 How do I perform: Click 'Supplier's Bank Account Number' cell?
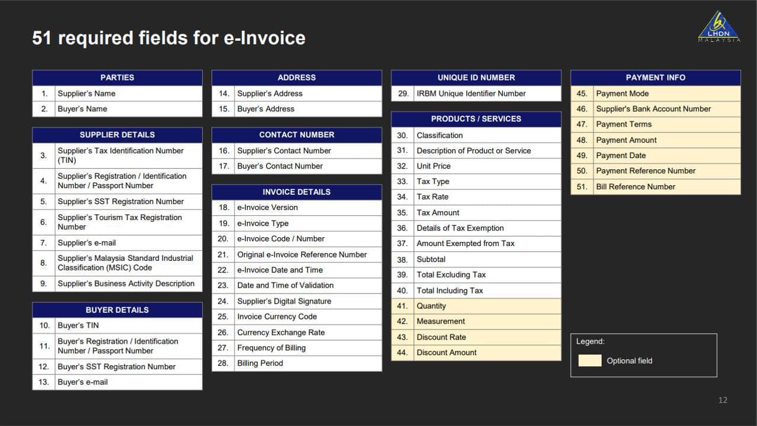click(667, 109)
